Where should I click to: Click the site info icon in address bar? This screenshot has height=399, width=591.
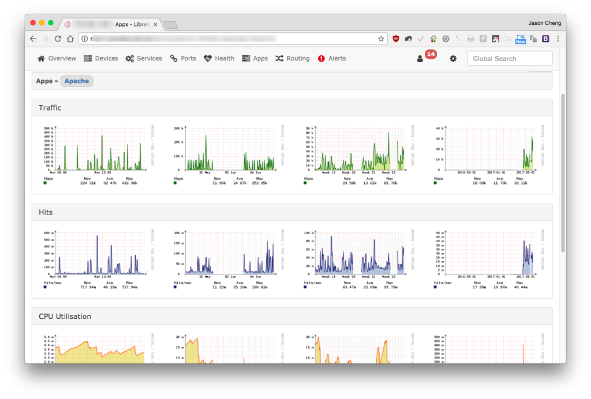point(85,39)
